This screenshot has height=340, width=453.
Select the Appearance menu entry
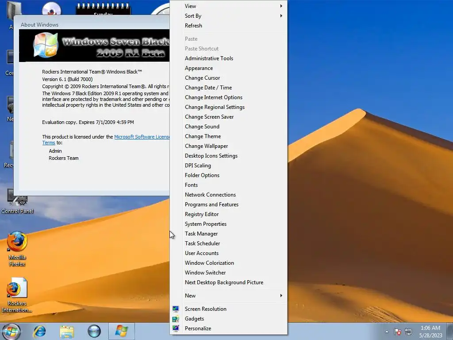(x=229, y=68)
